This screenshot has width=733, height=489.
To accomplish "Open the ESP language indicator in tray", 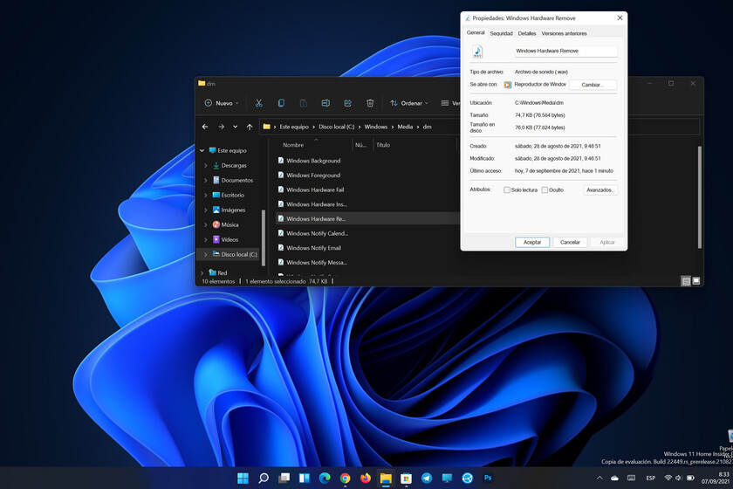I will tap(650, 478).
